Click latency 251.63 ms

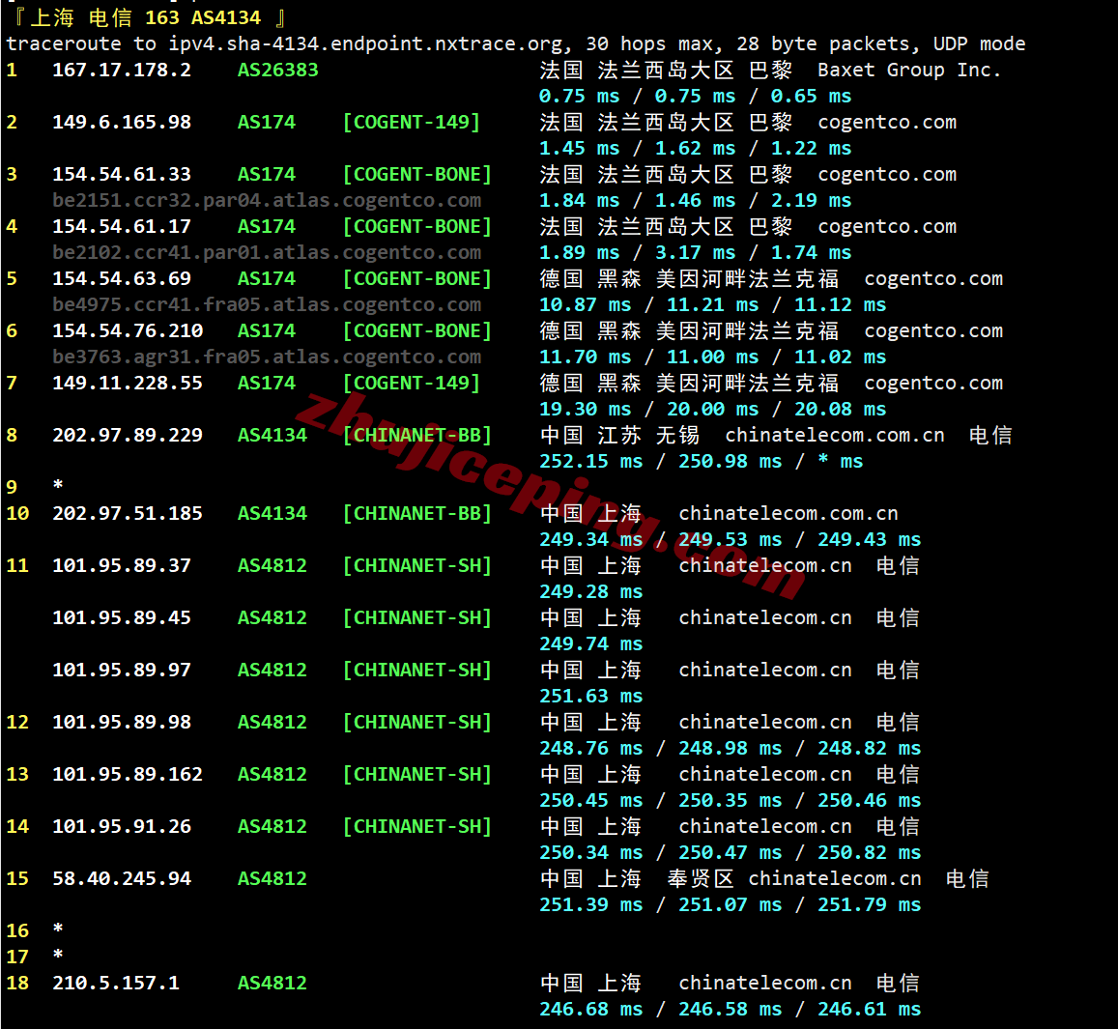click(x=590, y=696)
